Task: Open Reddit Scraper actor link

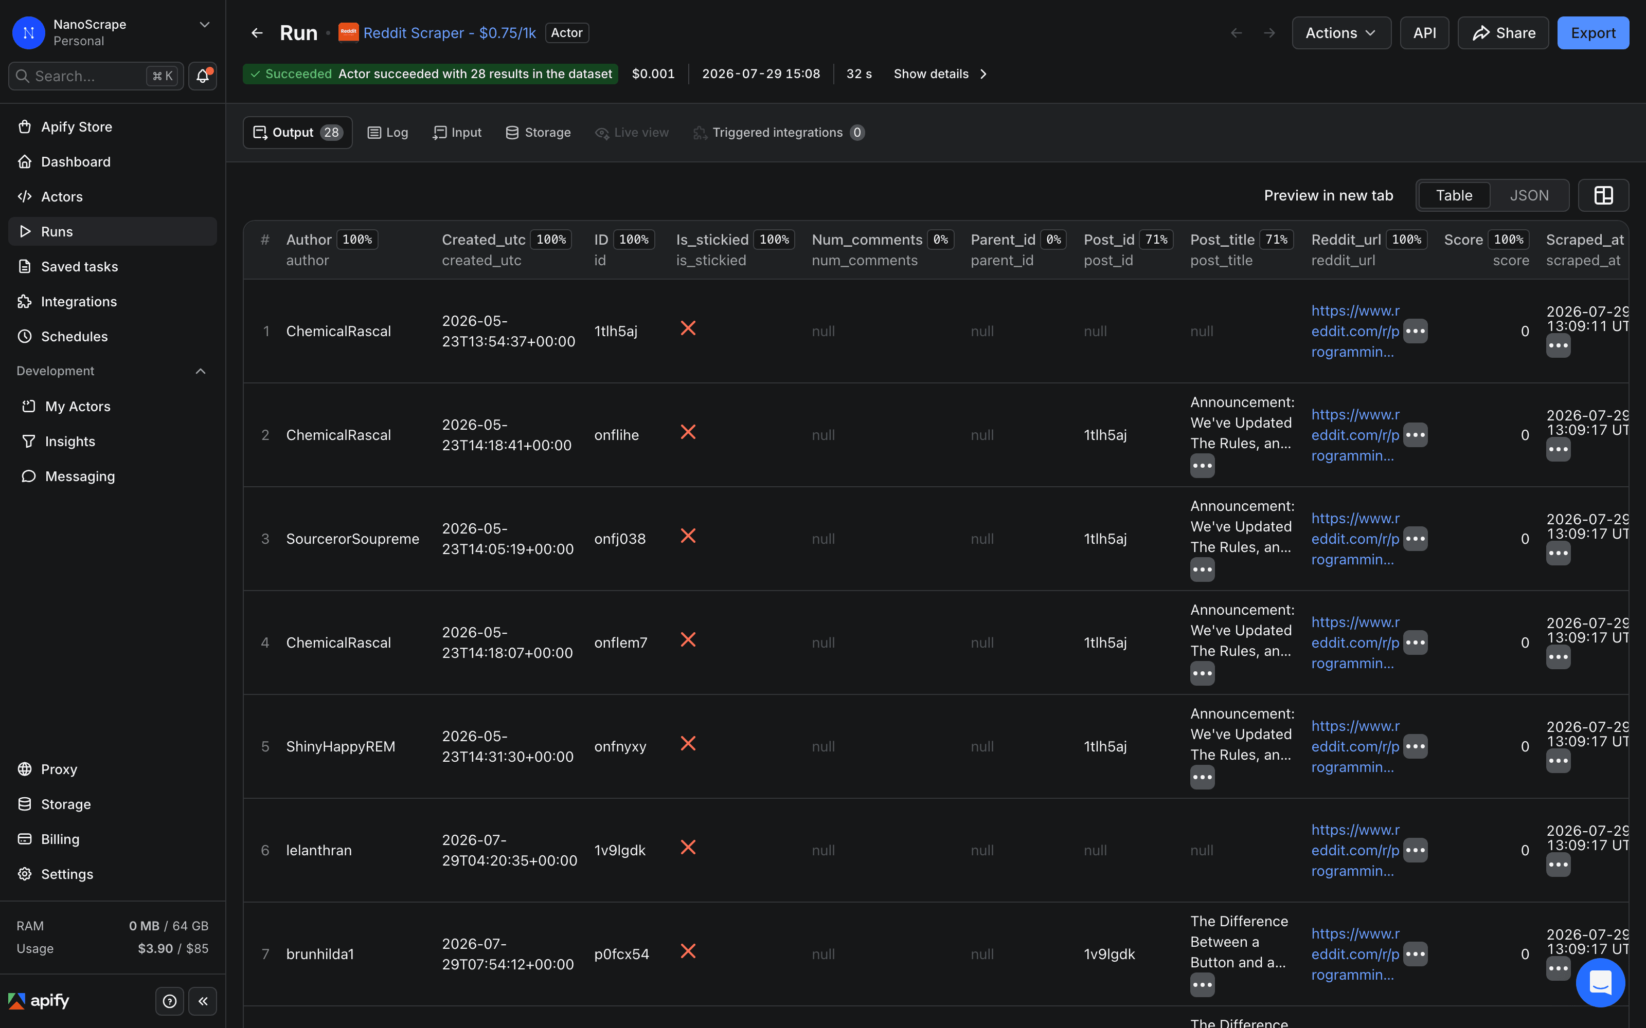Action: tap(450, 32)
